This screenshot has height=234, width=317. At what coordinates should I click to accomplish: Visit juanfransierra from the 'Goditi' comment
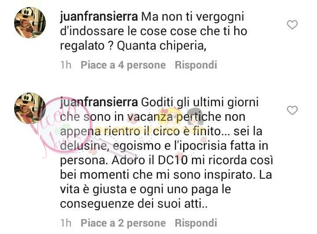pos(99,102)
